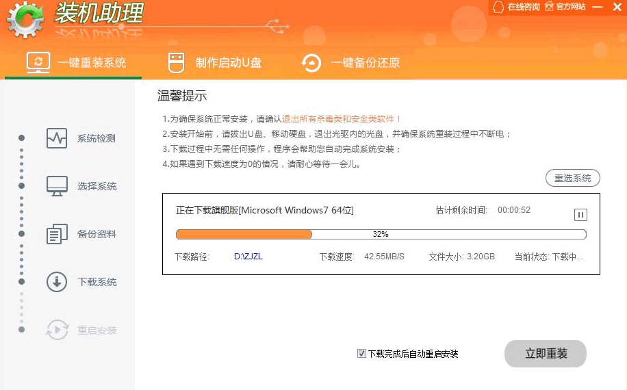Click the 装机助理 title text
This screenshot has width=627, height=390.
coord(99,13)
